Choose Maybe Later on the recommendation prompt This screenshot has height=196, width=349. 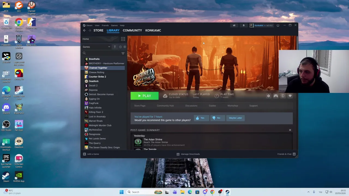pos(235,118)
